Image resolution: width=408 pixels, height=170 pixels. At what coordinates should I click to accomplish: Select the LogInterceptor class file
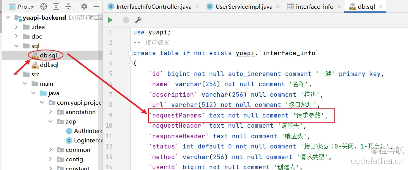[x=88, y=141]
